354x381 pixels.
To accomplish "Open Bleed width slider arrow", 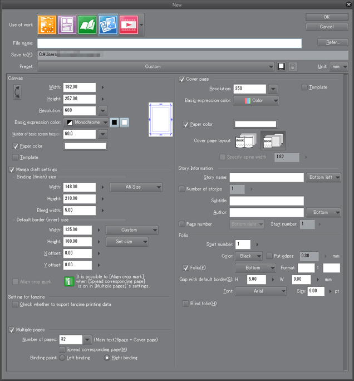I will pyautogui.click(x=103, y=211).
